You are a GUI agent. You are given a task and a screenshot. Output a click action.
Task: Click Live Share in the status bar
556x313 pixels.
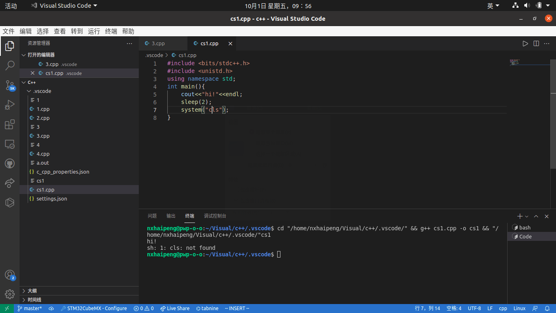point(175,309)
